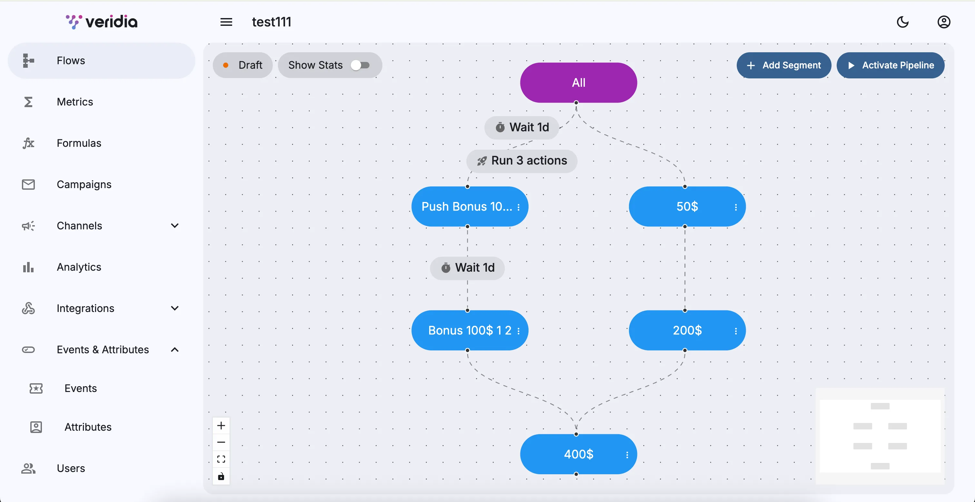Toggle canvas interactivity lock
This screenshot has width=975, height=502.
pyautogui.click(x=221, y=476)
